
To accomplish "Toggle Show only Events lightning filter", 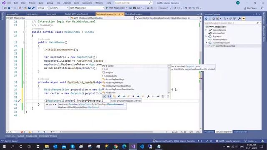I will pyautogui.click(x=143, y=96).
